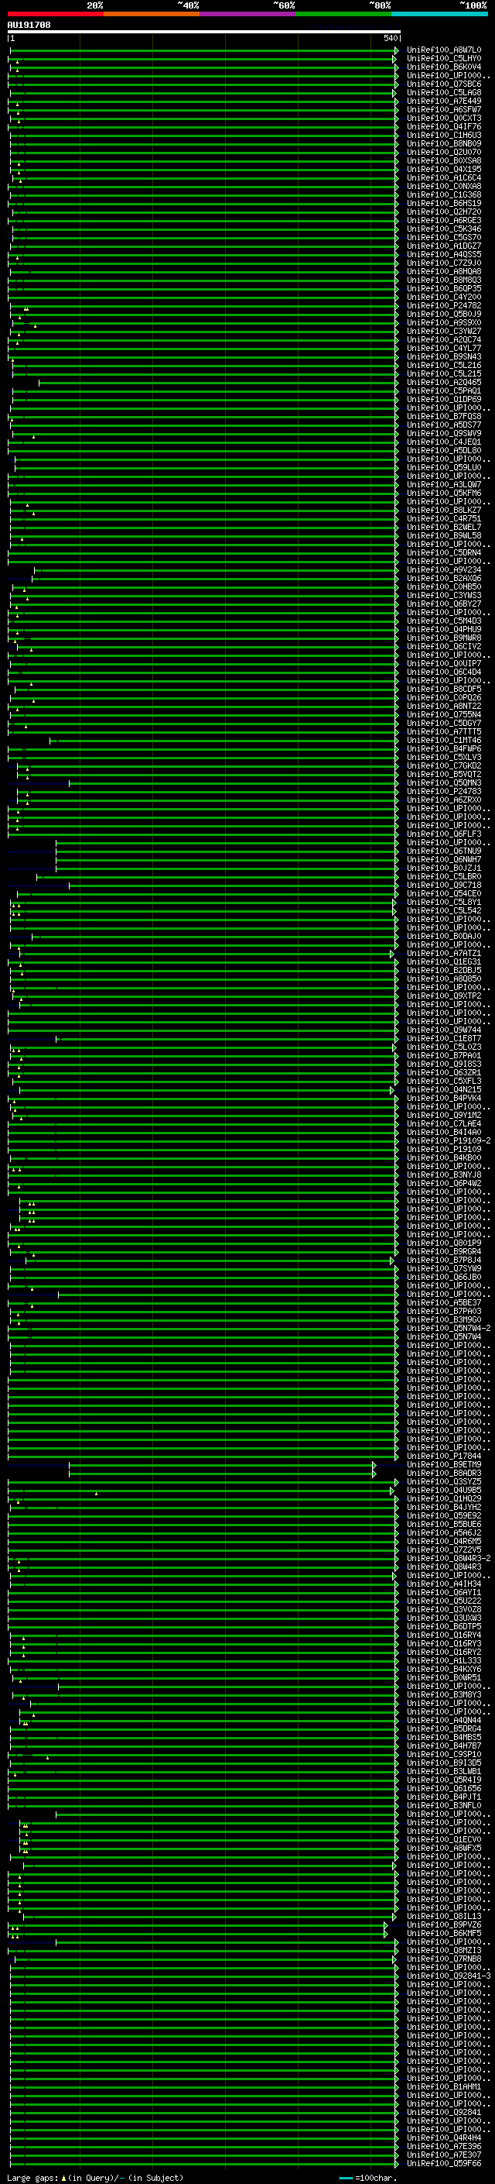The height and width of the screenshot is (2184, 495).
Task: Select the UniRef100_B6DTP5 label
Action: (443, 1626)
